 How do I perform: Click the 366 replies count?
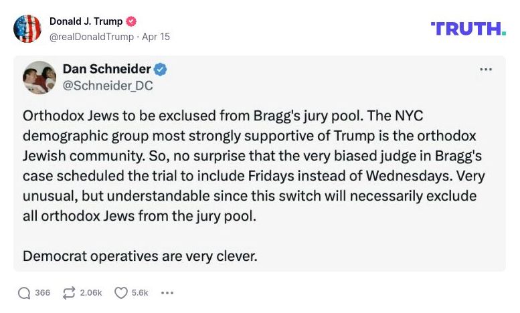pyautogui.click(x=43, y=293)
